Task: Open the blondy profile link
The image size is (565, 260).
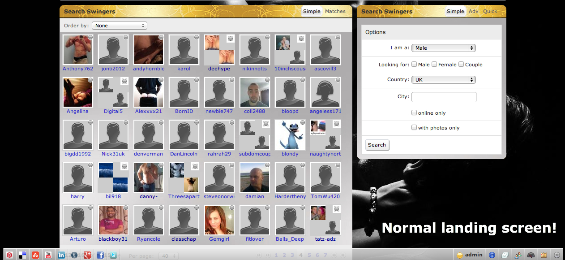Action: [290, 154]
